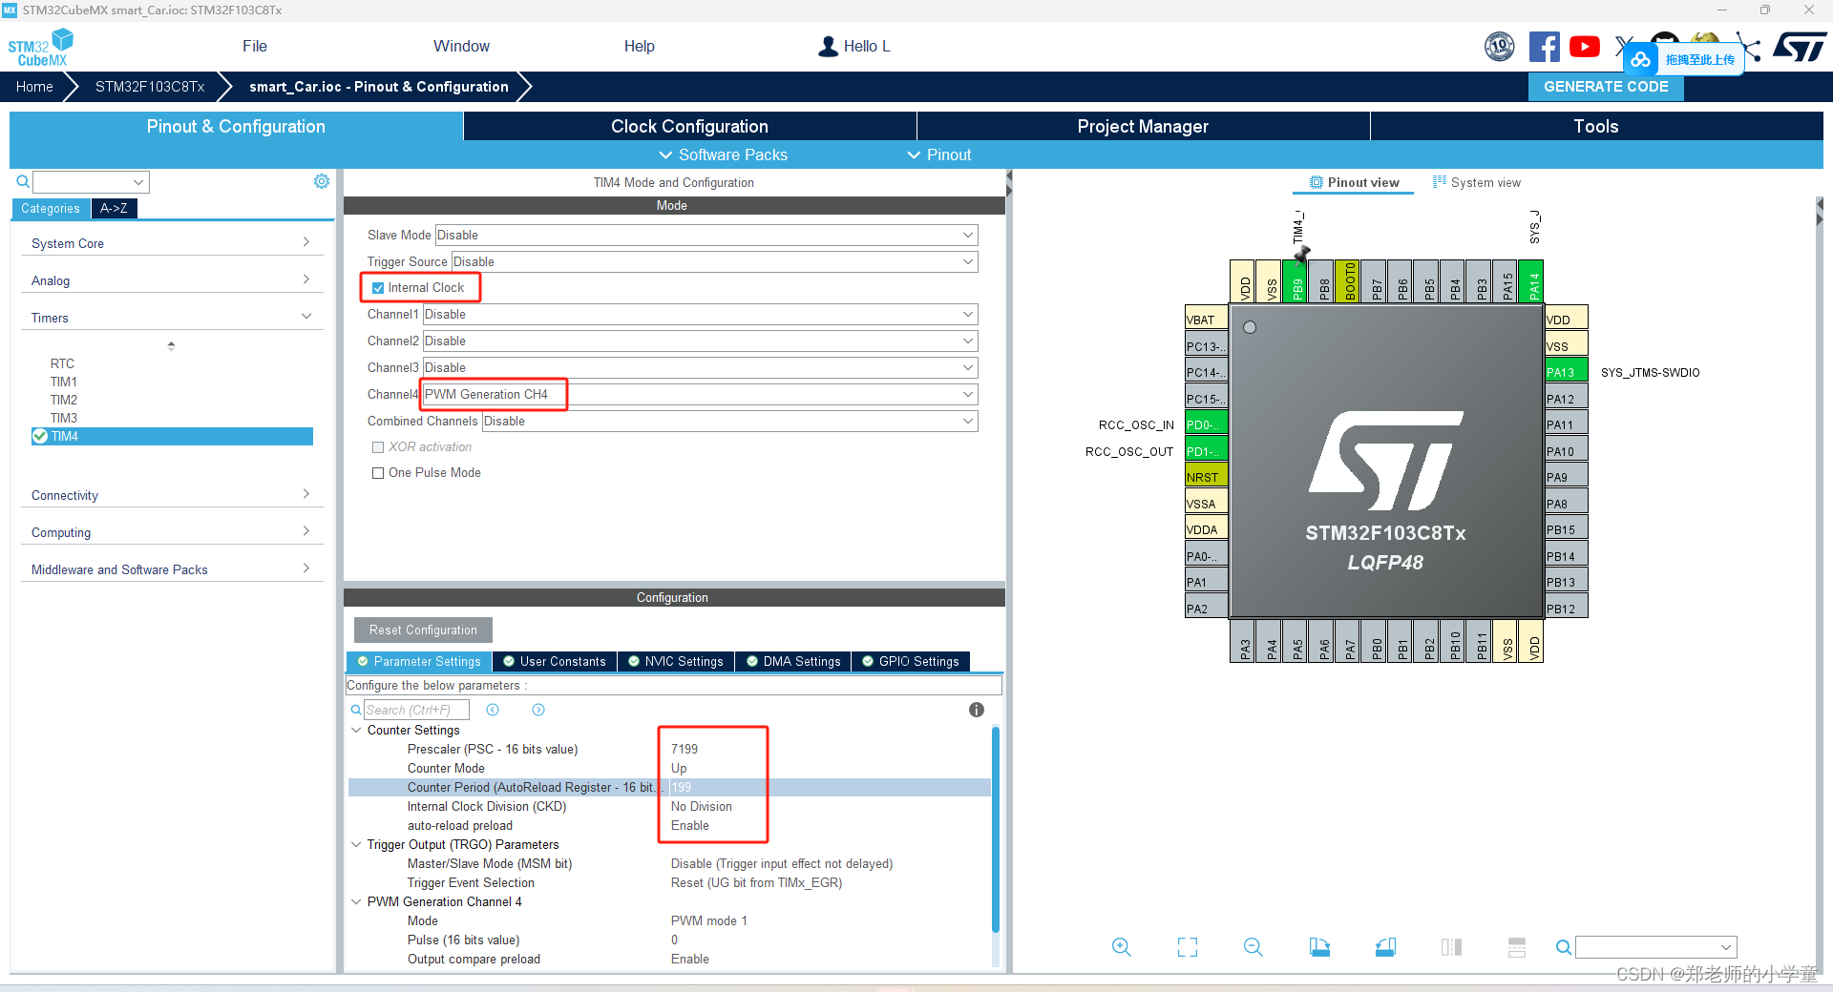Open the Channel3 dropdown

[701, 367]
